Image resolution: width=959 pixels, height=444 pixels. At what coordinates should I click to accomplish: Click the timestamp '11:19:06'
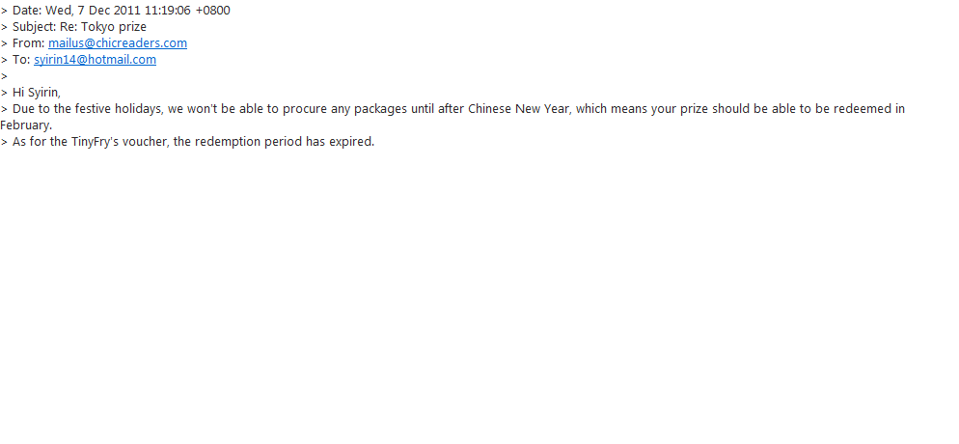coord(167,11)
